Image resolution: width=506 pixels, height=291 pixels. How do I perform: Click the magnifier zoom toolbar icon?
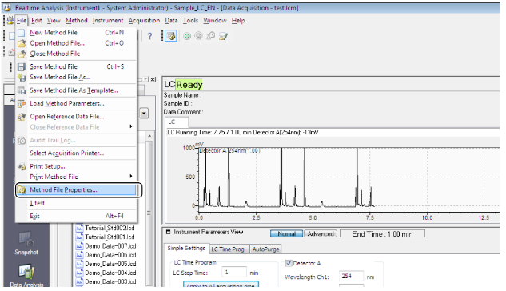[x=211, y=36]
